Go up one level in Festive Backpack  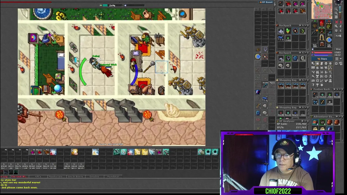[338, 89]
